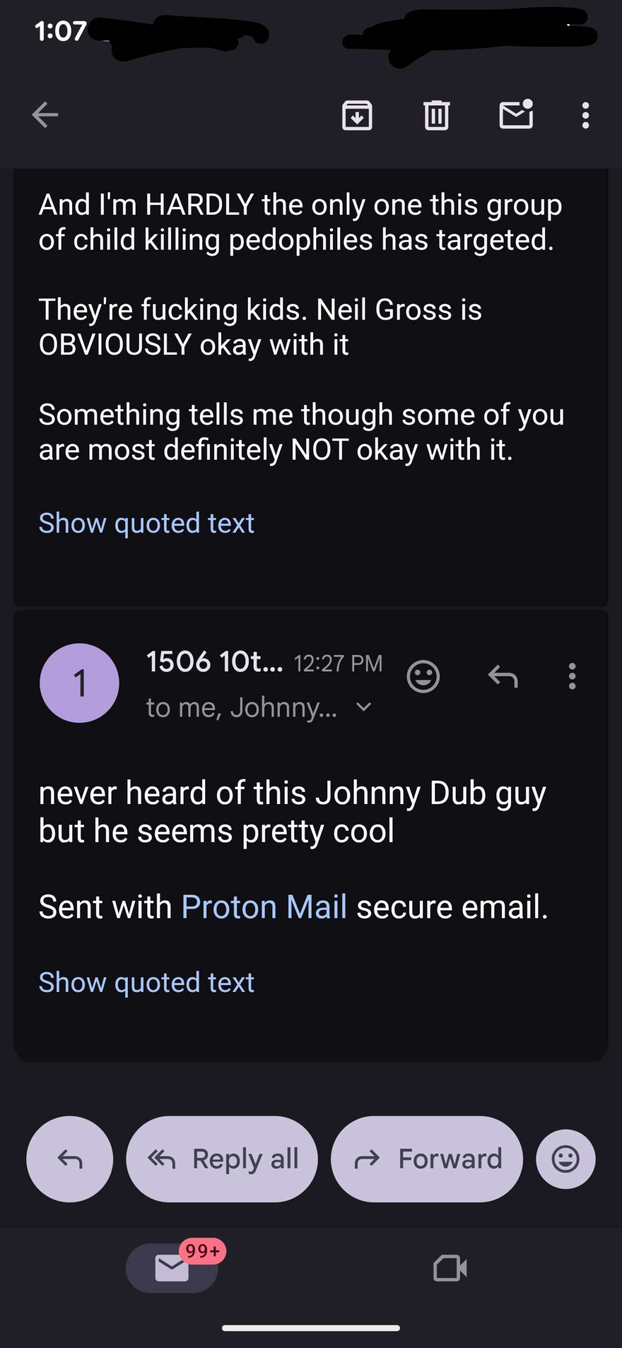The image size is (622, 1348).
Task: Tap the Forward button
Action: [x=427, y=1159]
